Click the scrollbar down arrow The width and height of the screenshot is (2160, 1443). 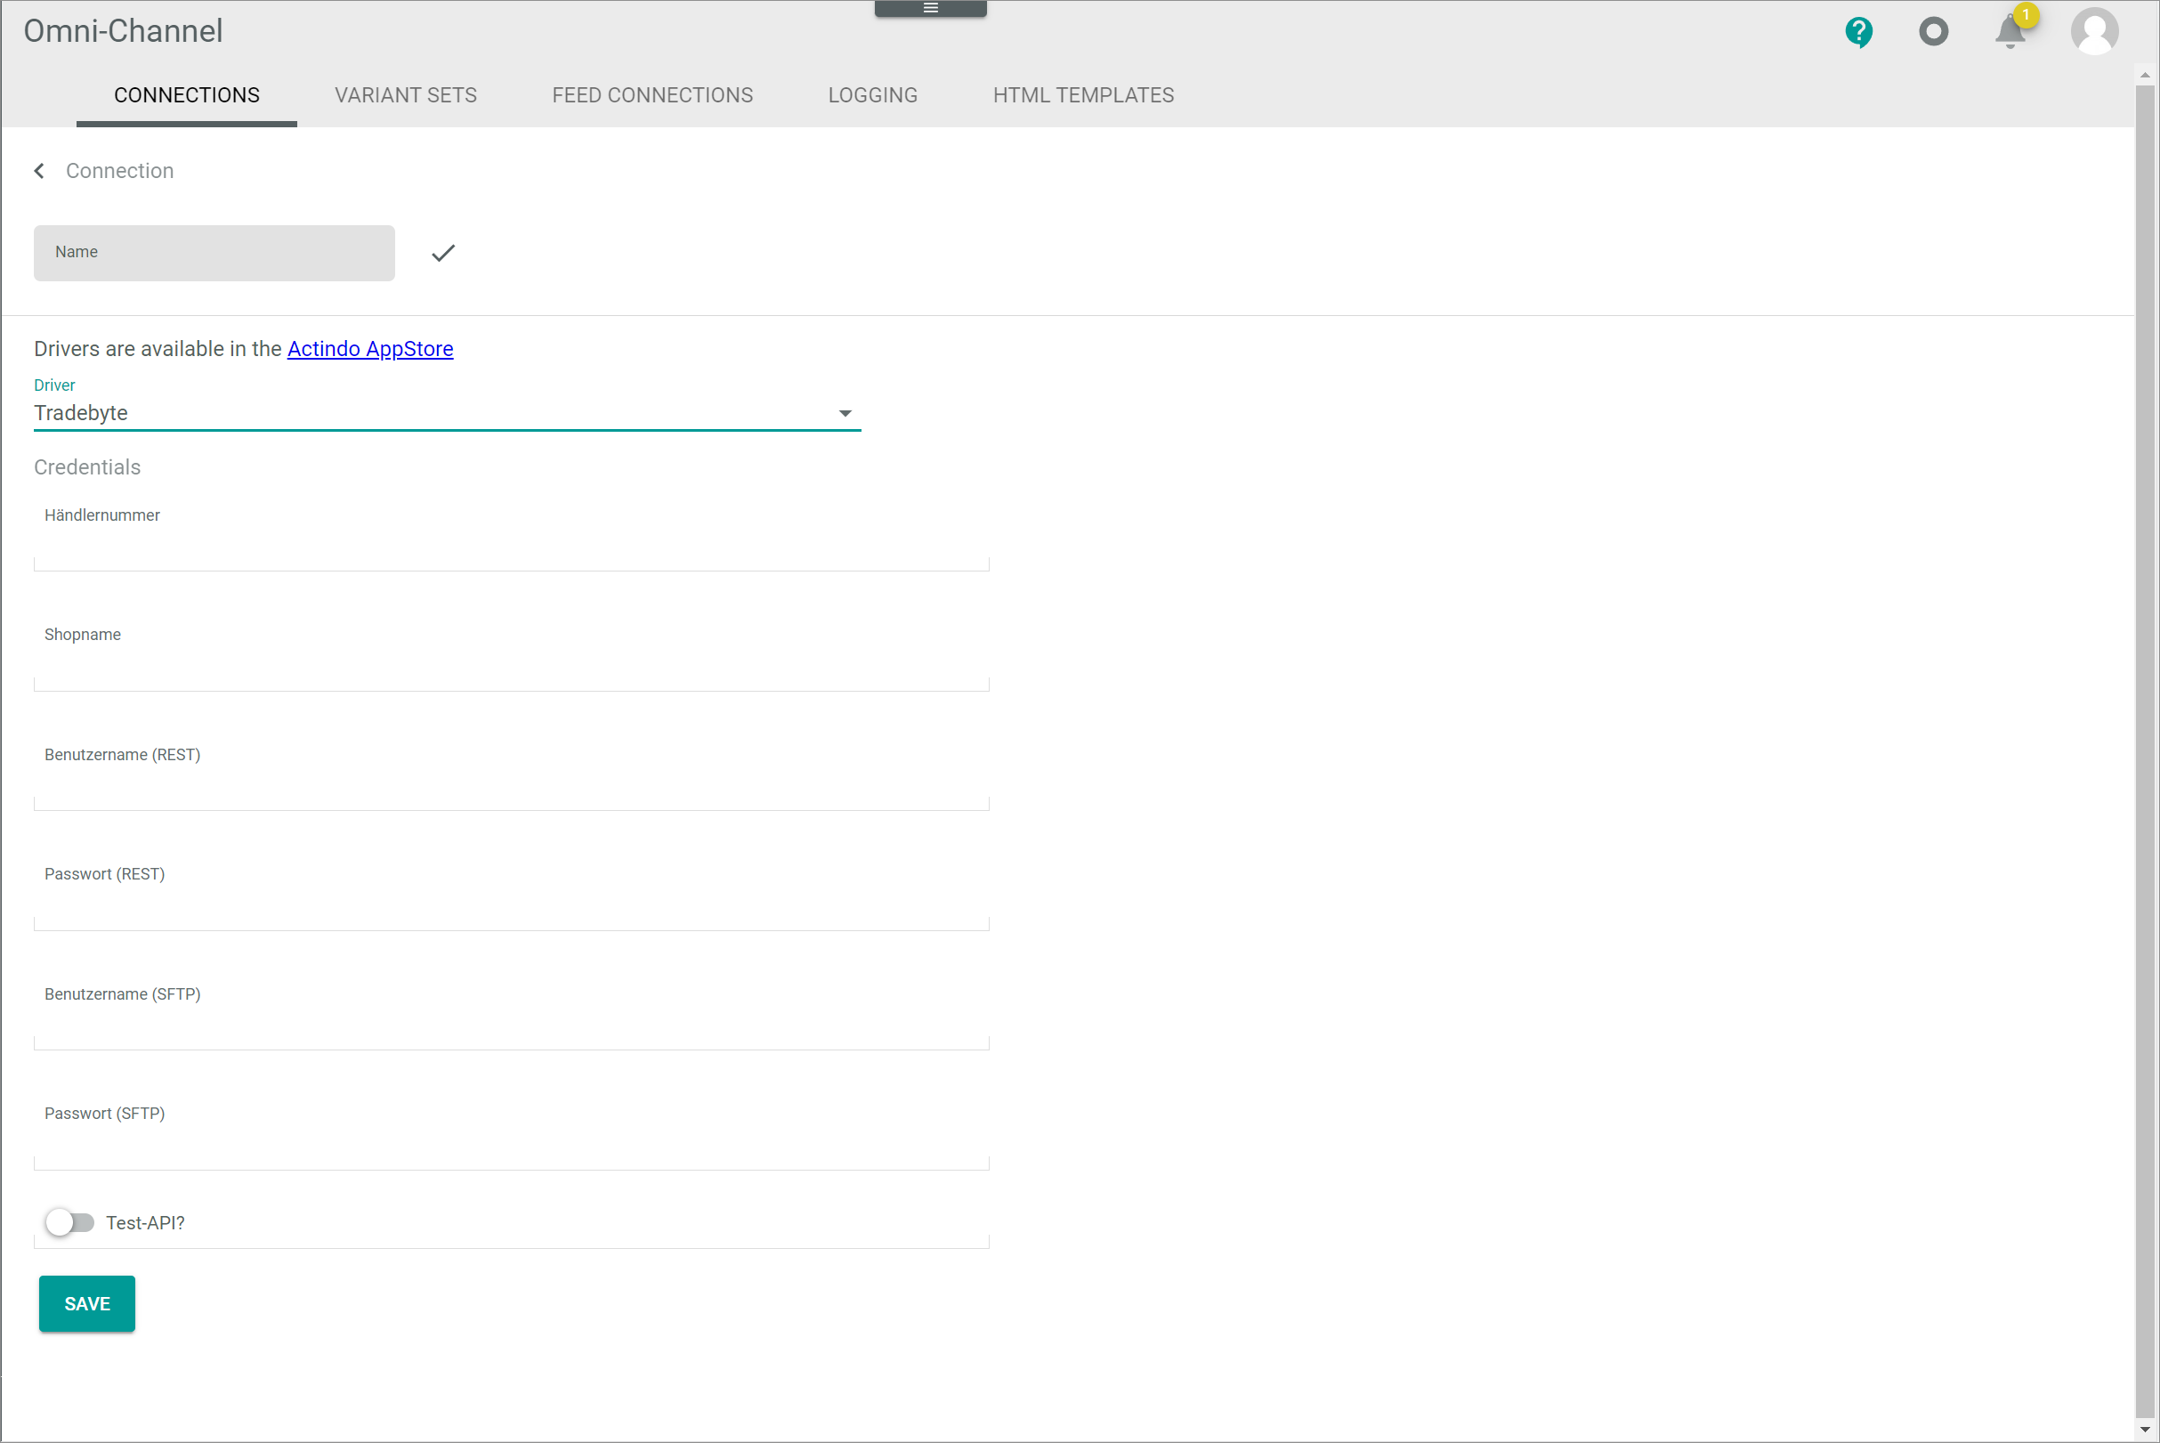pos(2145,1431)
